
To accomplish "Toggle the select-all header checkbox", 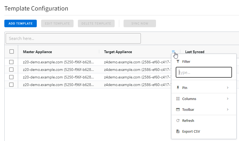I will [x=12, y=51].
